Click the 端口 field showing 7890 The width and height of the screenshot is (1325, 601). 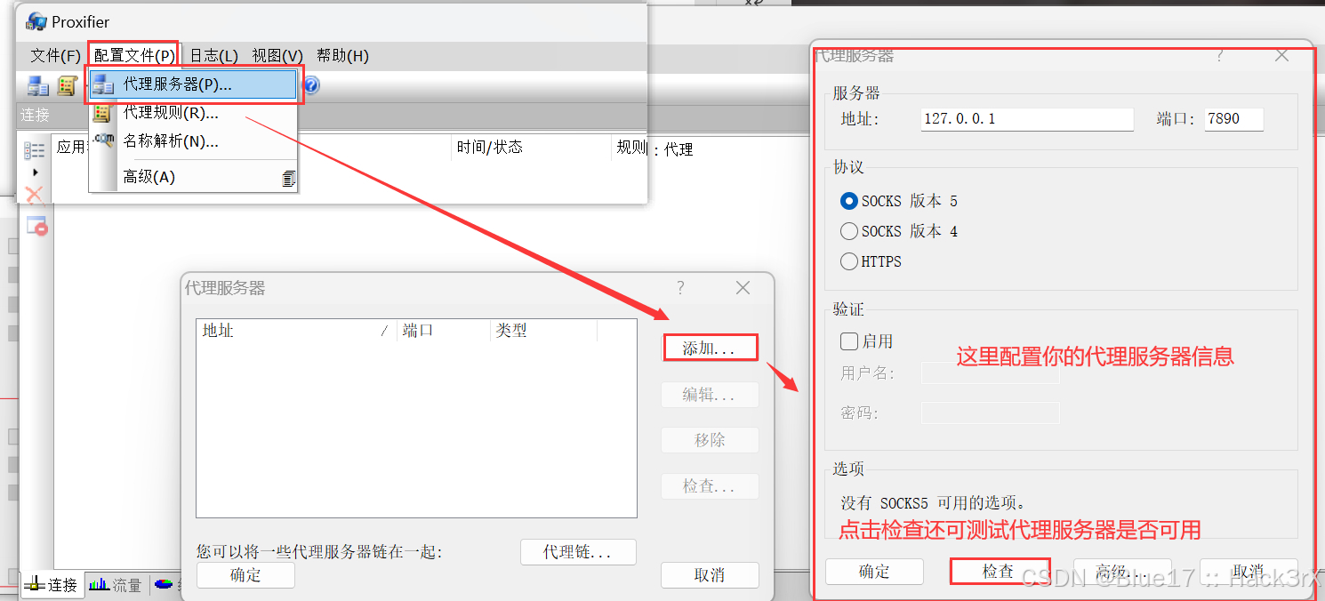click(1234, 119)
